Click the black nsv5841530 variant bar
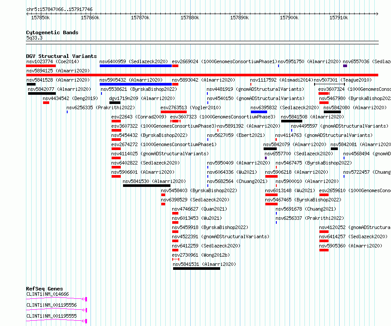 pyautogui.click(x=147, y=186)
